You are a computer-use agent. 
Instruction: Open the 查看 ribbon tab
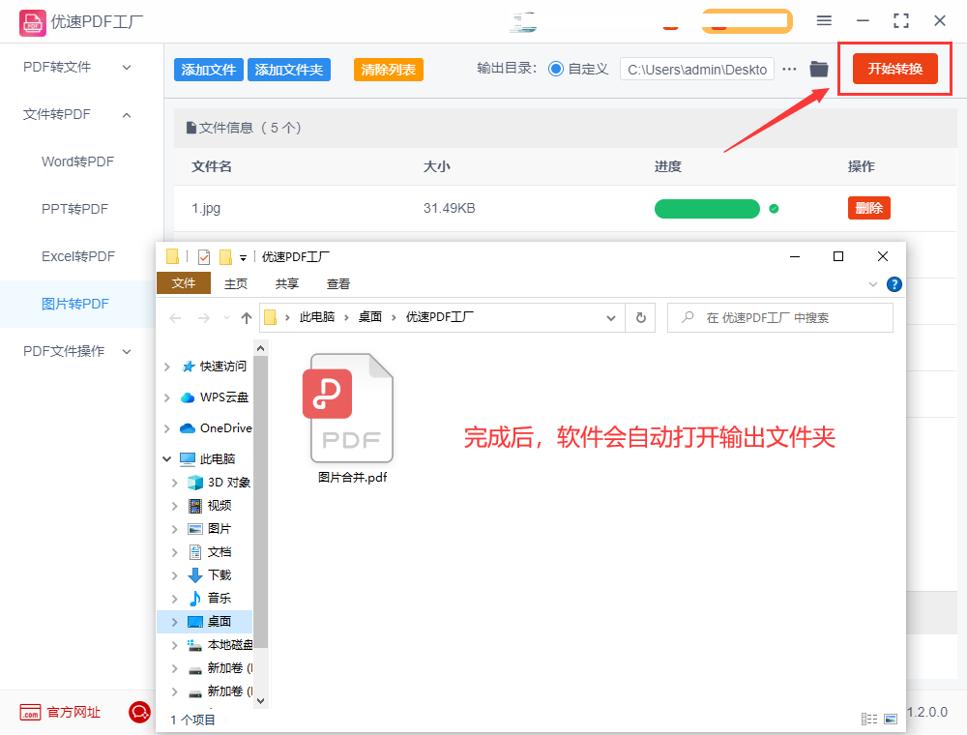tap(337, 283)
